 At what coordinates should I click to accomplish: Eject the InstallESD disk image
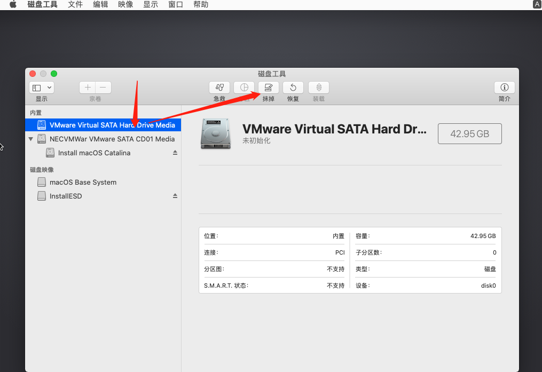tap(175, 196)
